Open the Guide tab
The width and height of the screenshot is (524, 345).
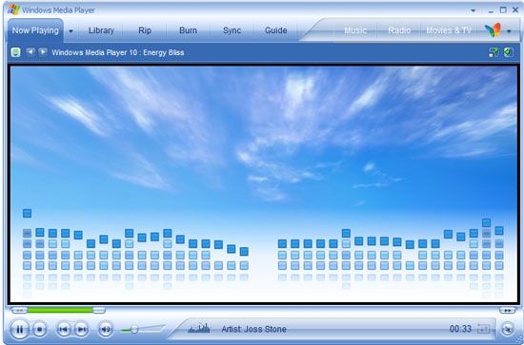click(275, 30)
